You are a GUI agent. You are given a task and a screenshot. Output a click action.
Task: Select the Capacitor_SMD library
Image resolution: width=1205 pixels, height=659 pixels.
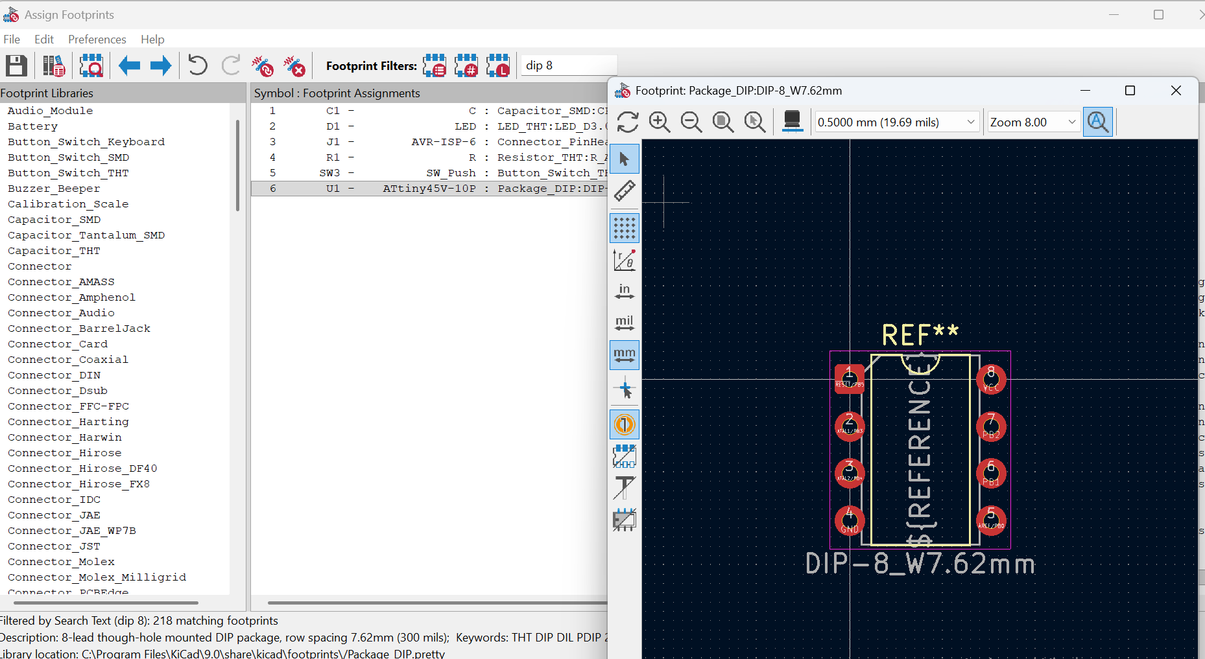coord(54,220)
